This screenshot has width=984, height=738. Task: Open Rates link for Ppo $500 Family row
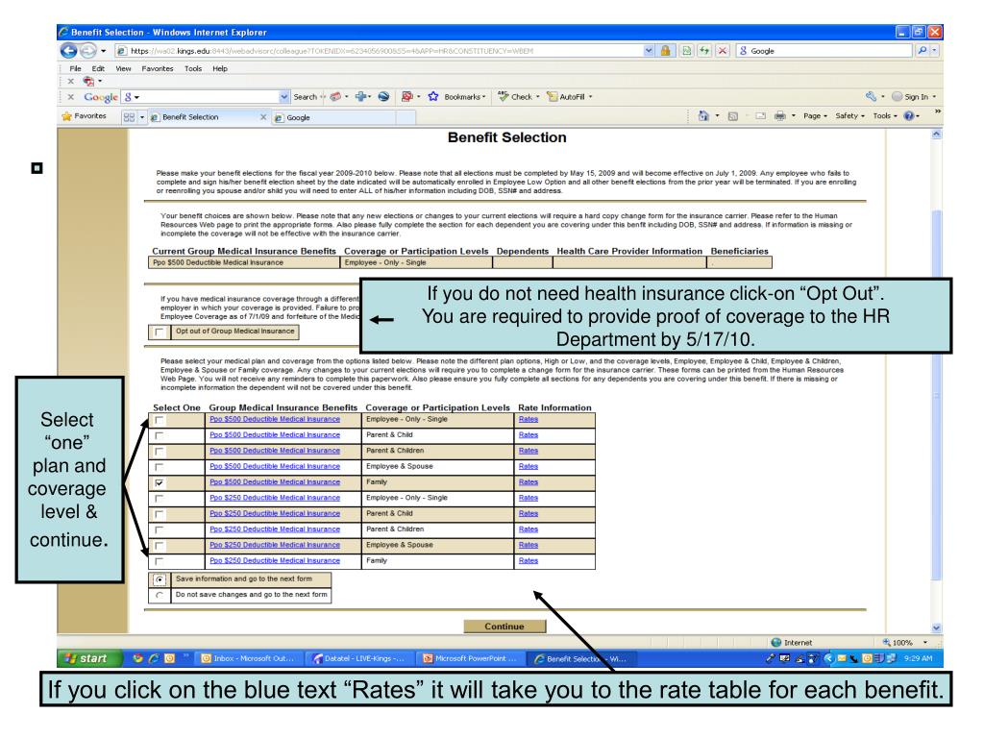pos(529,482)
